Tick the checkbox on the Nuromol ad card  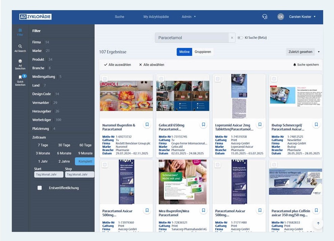[x=105, y=79]
